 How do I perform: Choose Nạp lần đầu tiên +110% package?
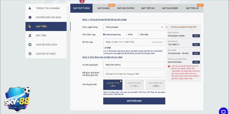point(134,85)
